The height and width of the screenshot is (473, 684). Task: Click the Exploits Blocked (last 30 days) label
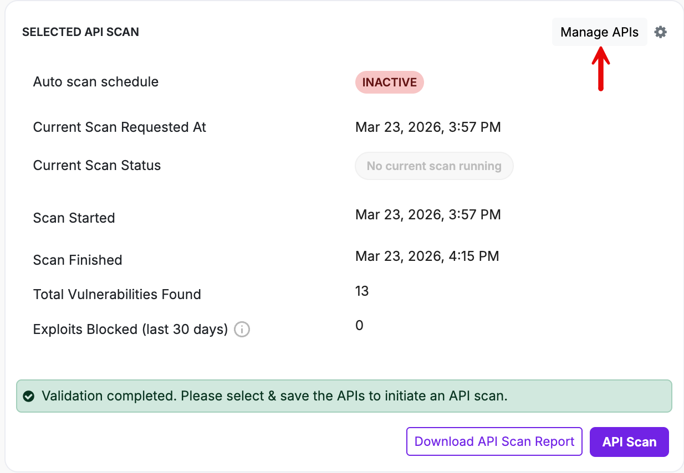click(130, 330)
